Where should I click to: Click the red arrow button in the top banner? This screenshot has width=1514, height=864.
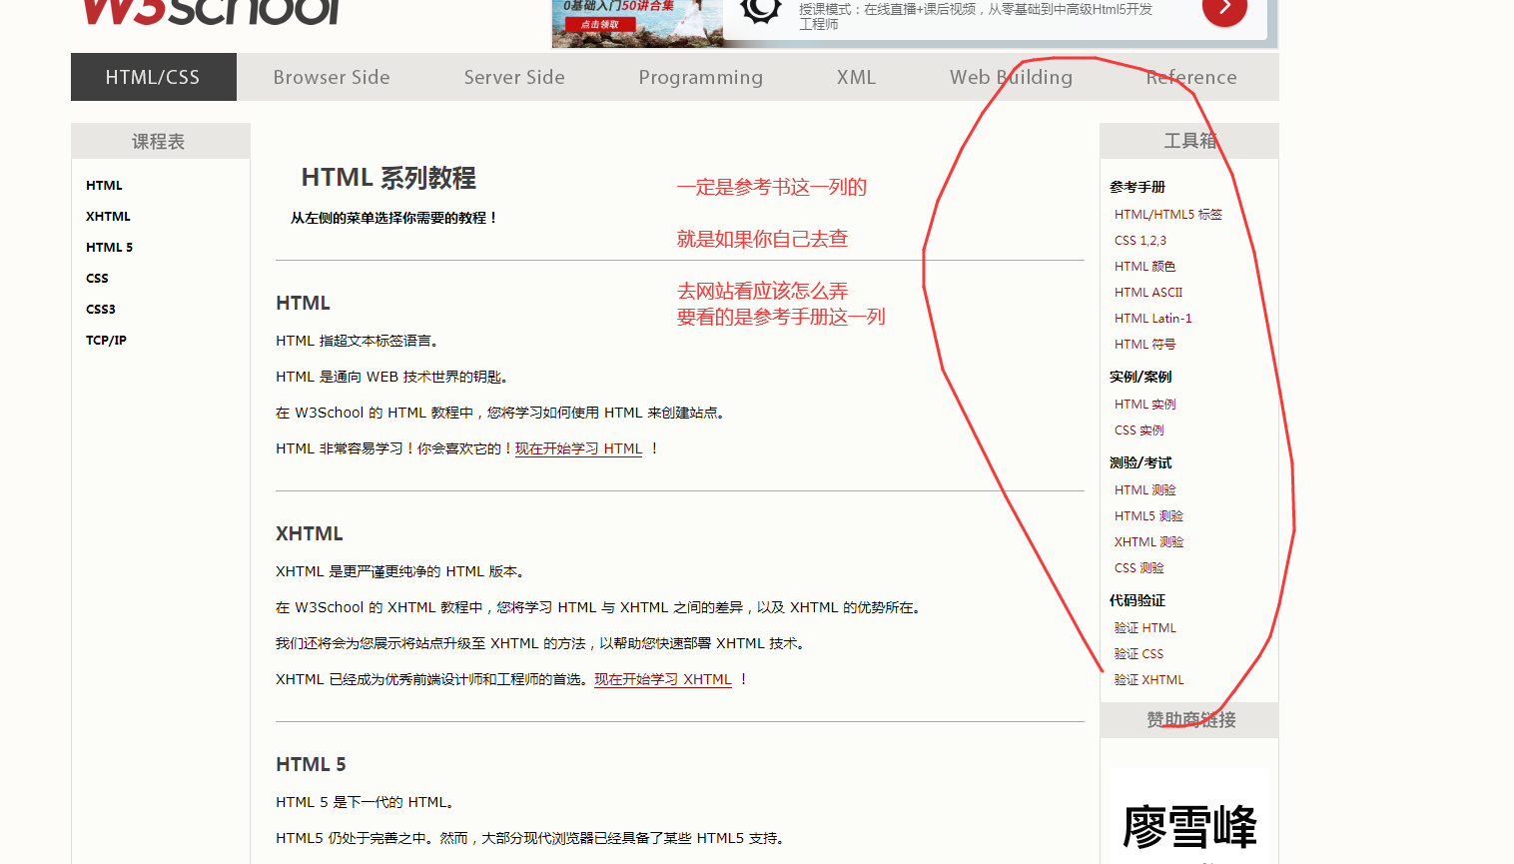pos(1224,9)
